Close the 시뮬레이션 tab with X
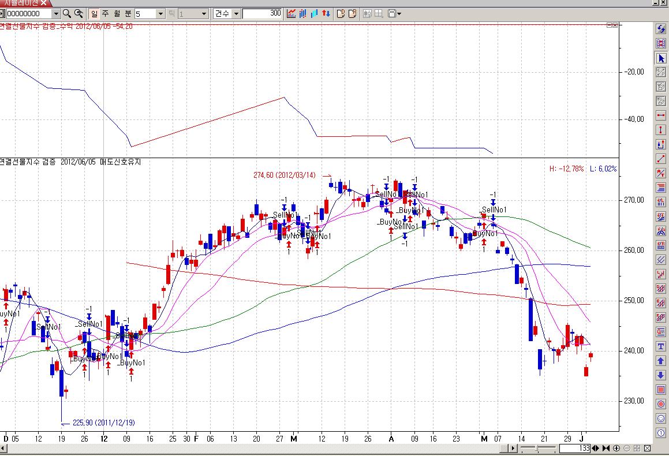 [x=44, y=3]
